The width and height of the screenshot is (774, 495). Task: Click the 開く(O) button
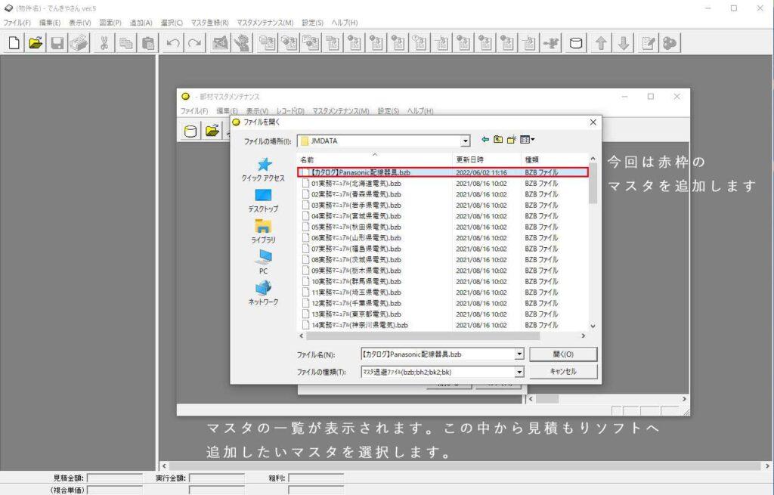563,354
